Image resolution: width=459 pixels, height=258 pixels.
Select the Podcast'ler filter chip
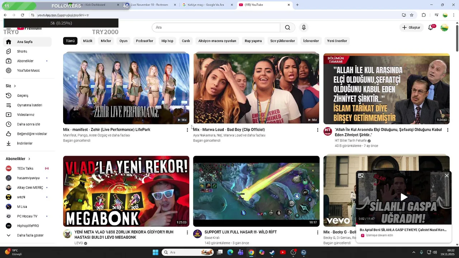point(145,41)
